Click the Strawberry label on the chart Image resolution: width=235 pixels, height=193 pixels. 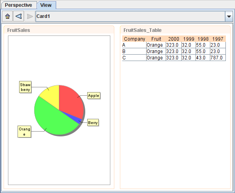(25, 87)
